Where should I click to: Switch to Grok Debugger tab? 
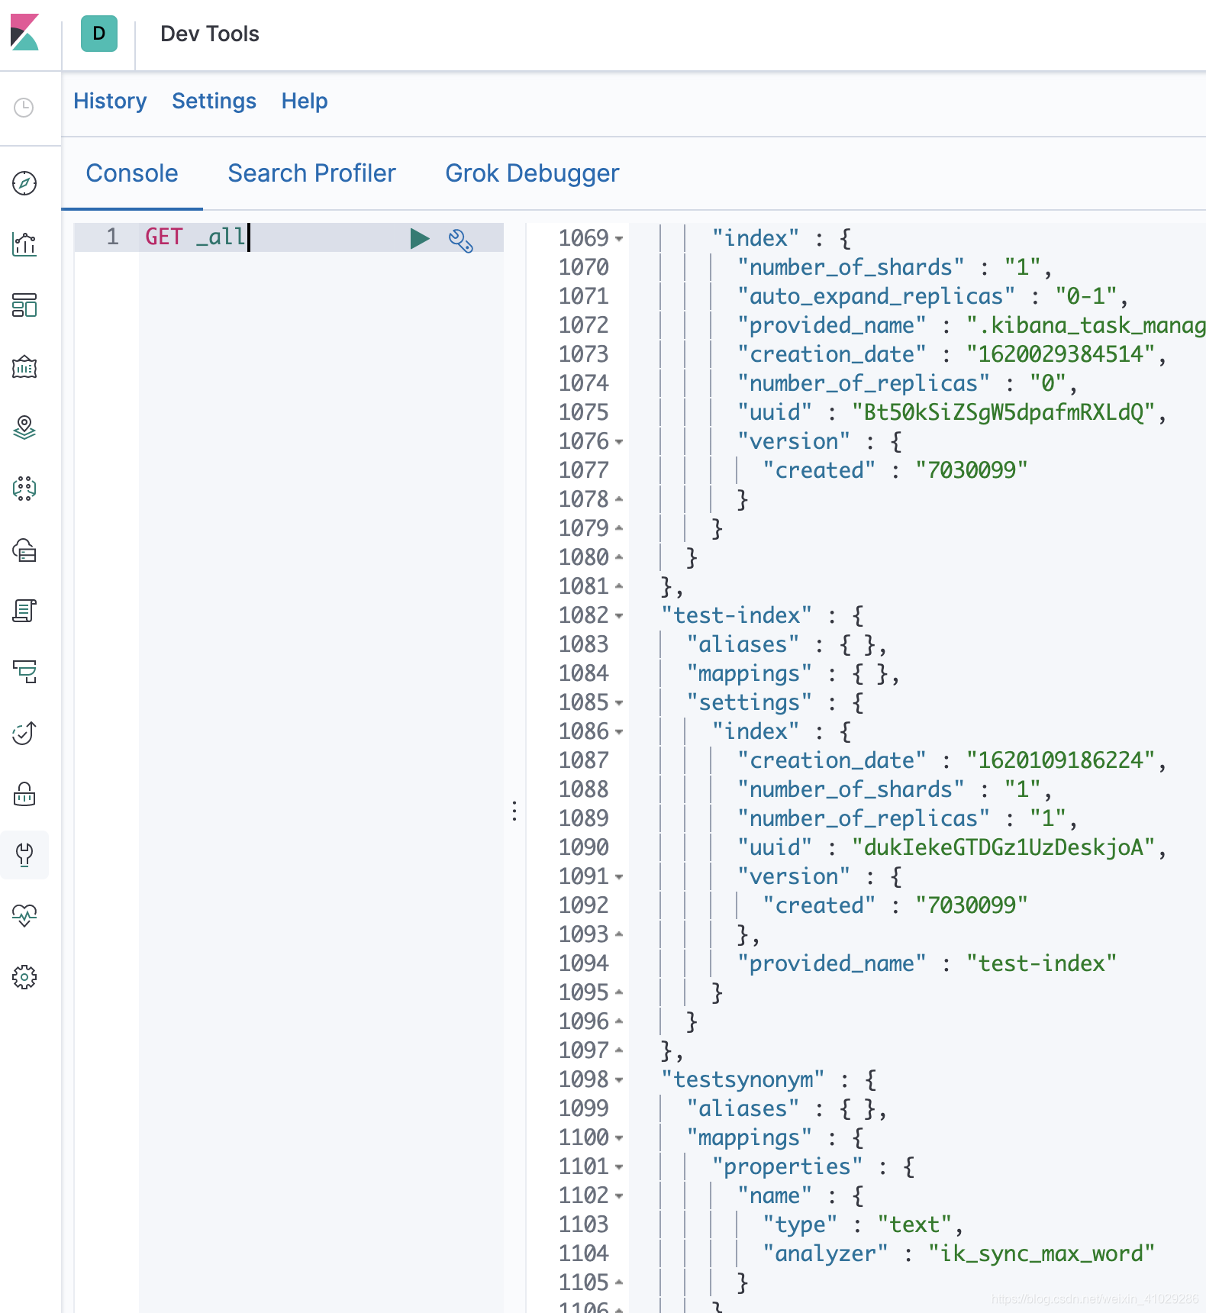point(532,173)
